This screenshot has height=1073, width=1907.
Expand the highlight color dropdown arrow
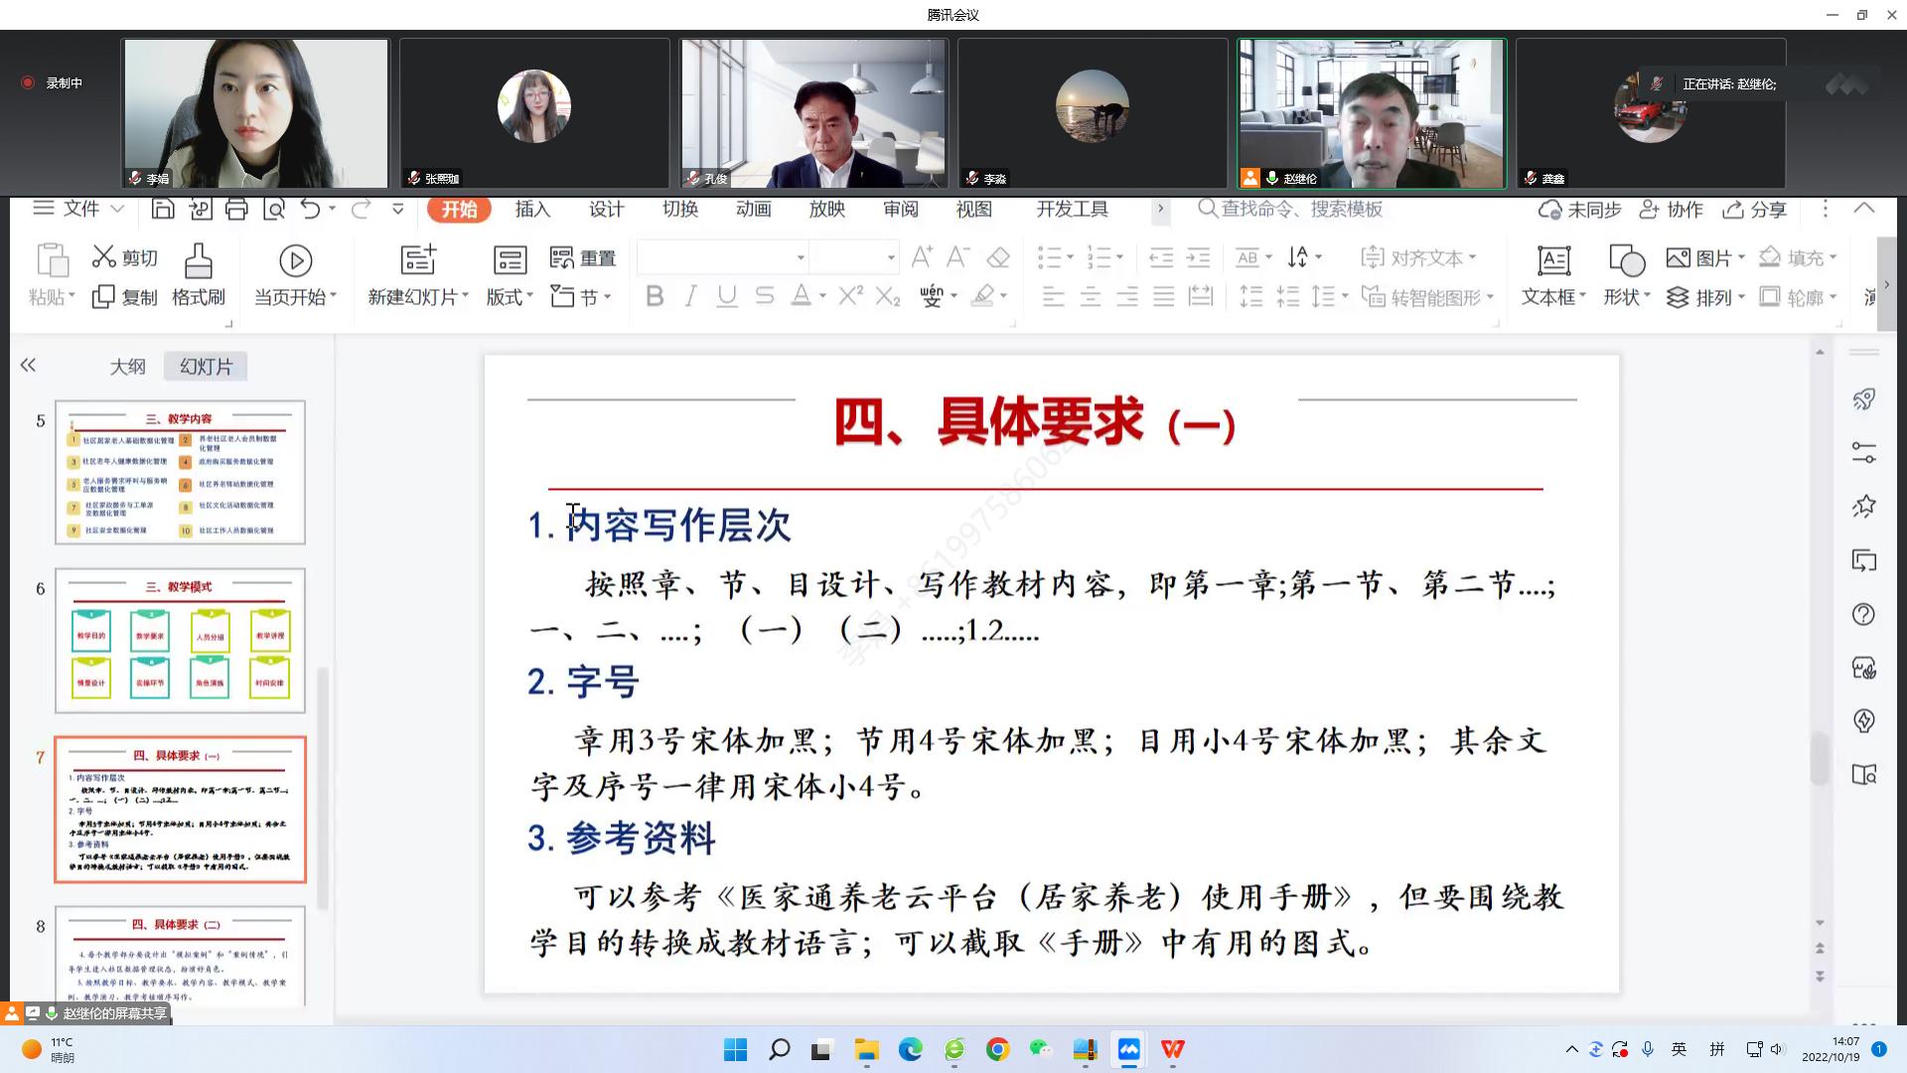click(1003, 296)
